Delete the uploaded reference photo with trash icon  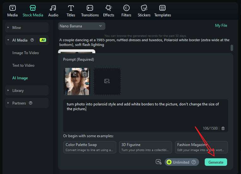point(84,74)
